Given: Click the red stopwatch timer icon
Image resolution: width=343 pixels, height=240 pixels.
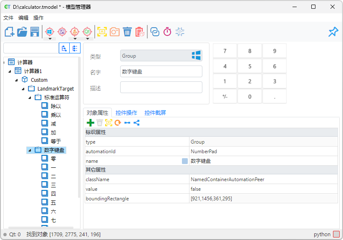Looking at the screenshot, I should point(167,32).
